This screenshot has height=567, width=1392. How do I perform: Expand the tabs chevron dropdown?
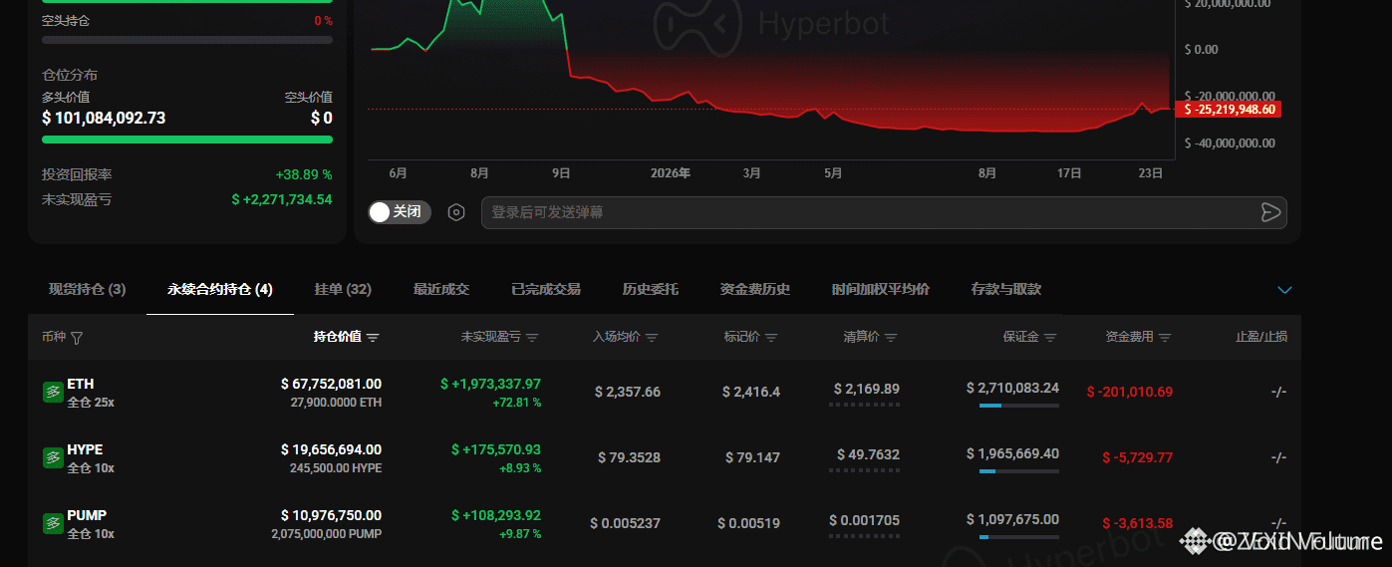click(x=1284, y=290)
